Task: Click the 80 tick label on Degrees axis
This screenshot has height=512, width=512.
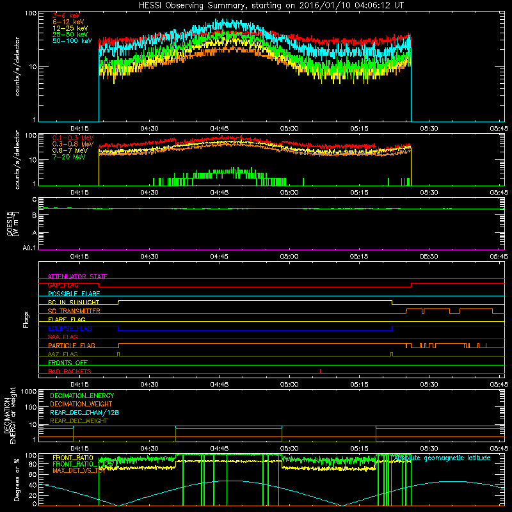Action: pos(33,464)
